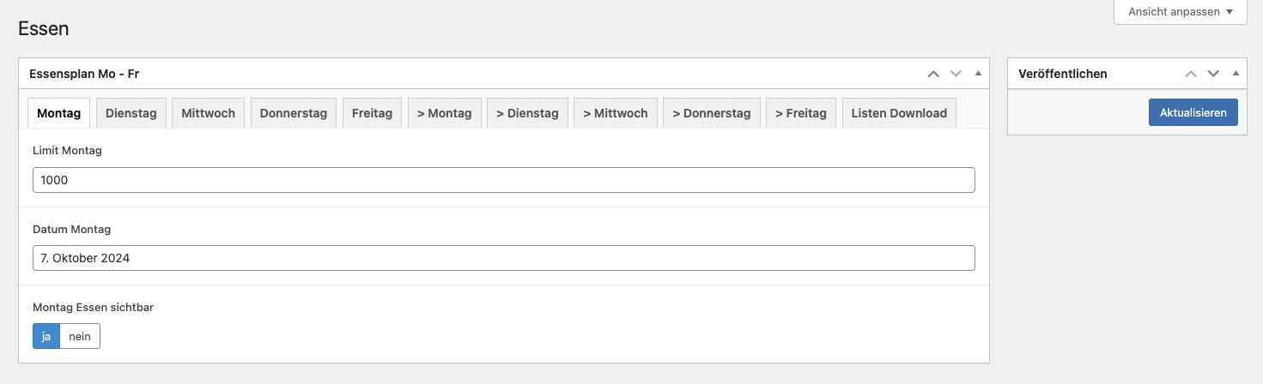1263x384 pixels.
Task: Switch to the > Donnerstag tab
Action: [x=711, y=113]
